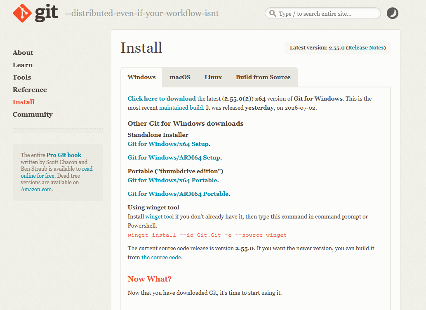Click 'read online for free' link
Viewport: 426px width, 310px height.
(x=56, y=172)
